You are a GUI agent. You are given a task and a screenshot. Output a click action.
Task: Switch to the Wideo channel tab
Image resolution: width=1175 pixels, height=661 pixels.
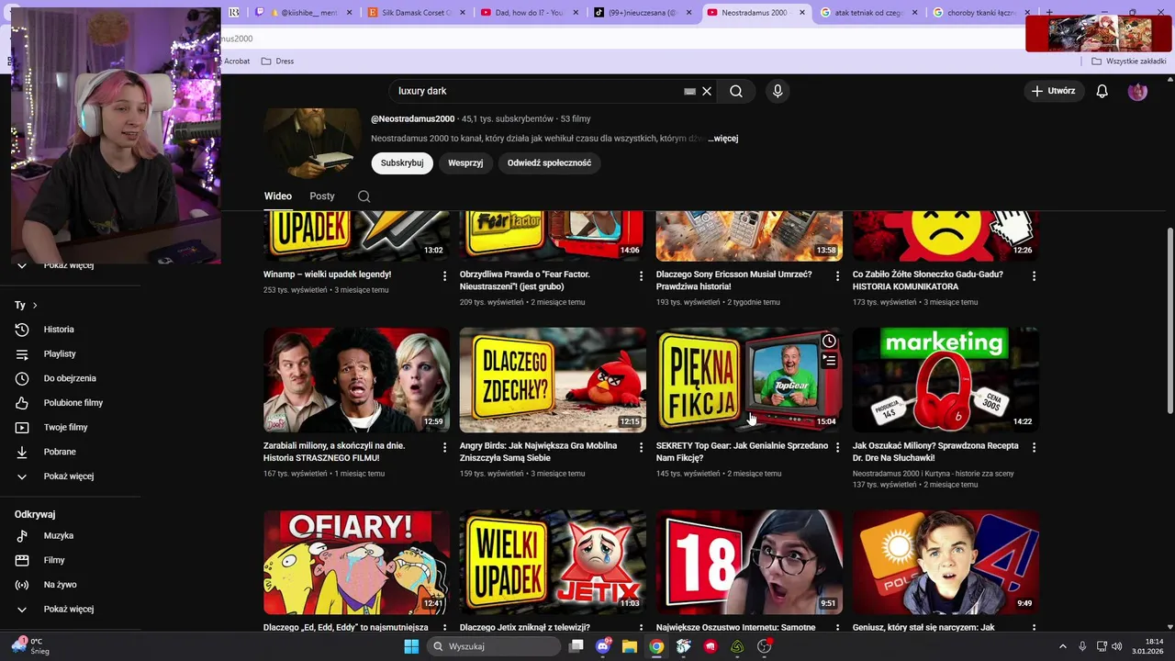click(278, 196)
